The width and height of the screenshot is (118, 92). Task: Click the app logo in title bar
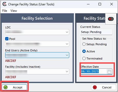(4, 4)
